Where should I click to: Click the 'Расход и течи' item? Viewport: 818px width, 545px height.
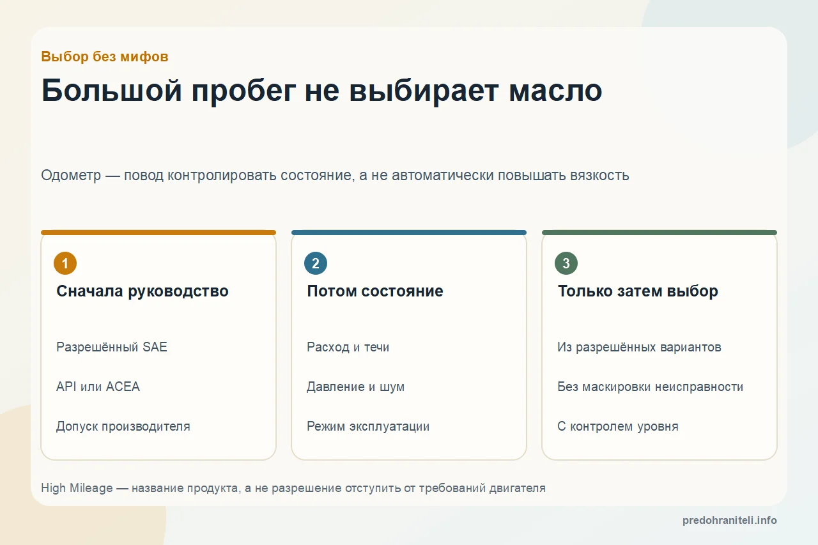point(348,348)
